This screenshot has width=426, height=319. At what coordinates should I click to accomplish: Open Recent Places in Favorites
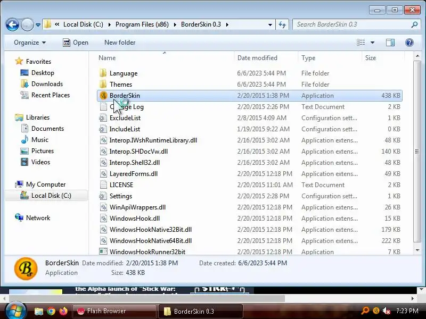click(x=51, y=95)
